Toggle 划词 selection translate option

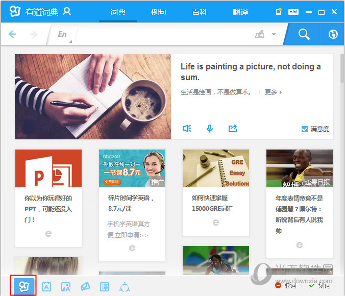click(x=319, y=286)
